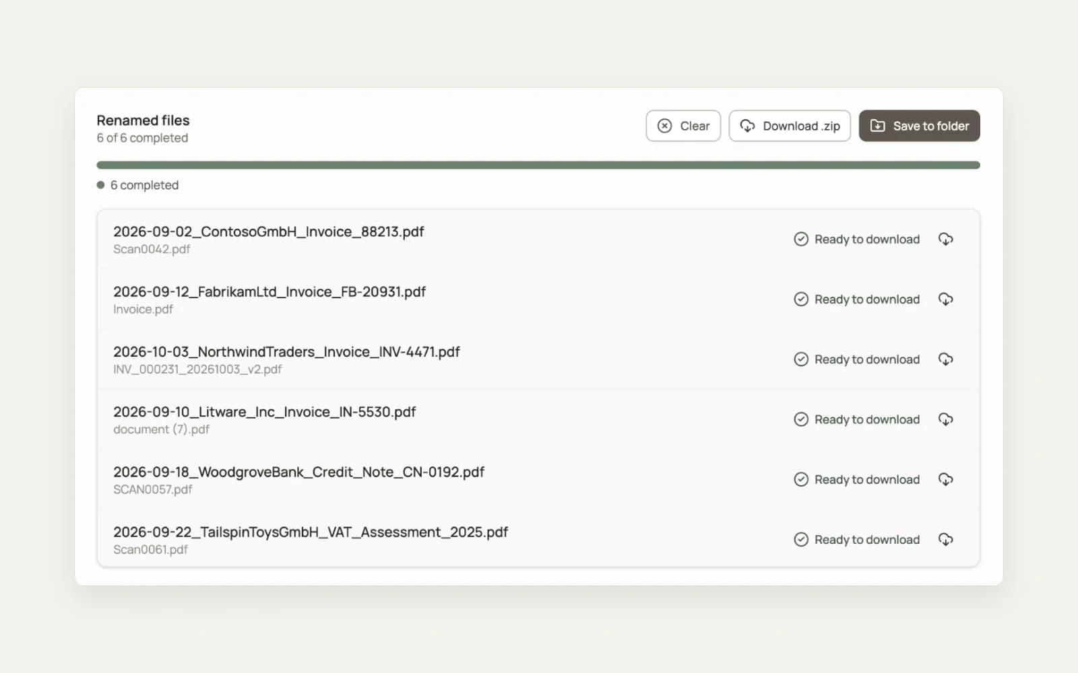Select 2026-10-03_NorthwindTraders_Invoice_INV-4471.pdf filename
1078x673 pixels.
[x=286, y=352]
